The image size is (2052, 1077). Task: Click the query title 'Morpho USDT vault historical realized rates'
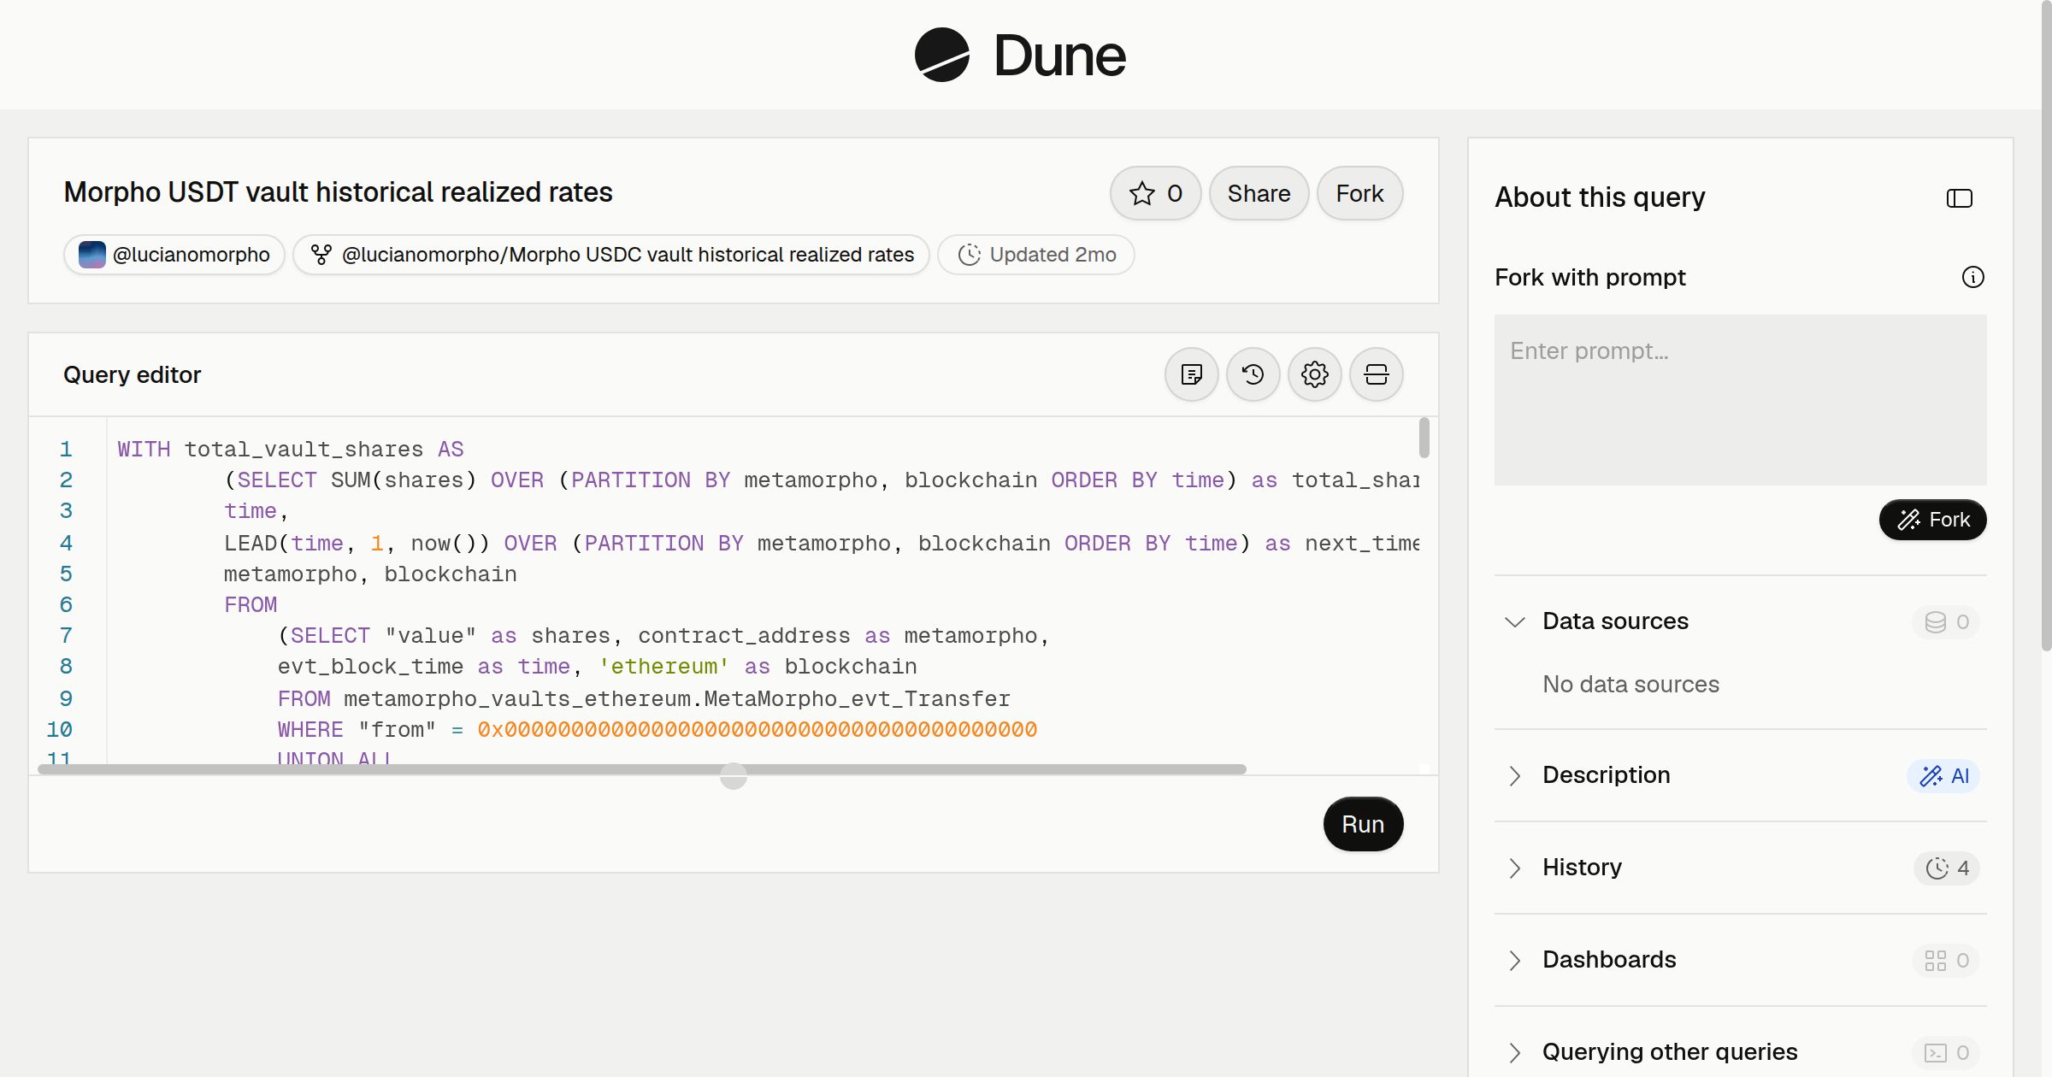338,192
